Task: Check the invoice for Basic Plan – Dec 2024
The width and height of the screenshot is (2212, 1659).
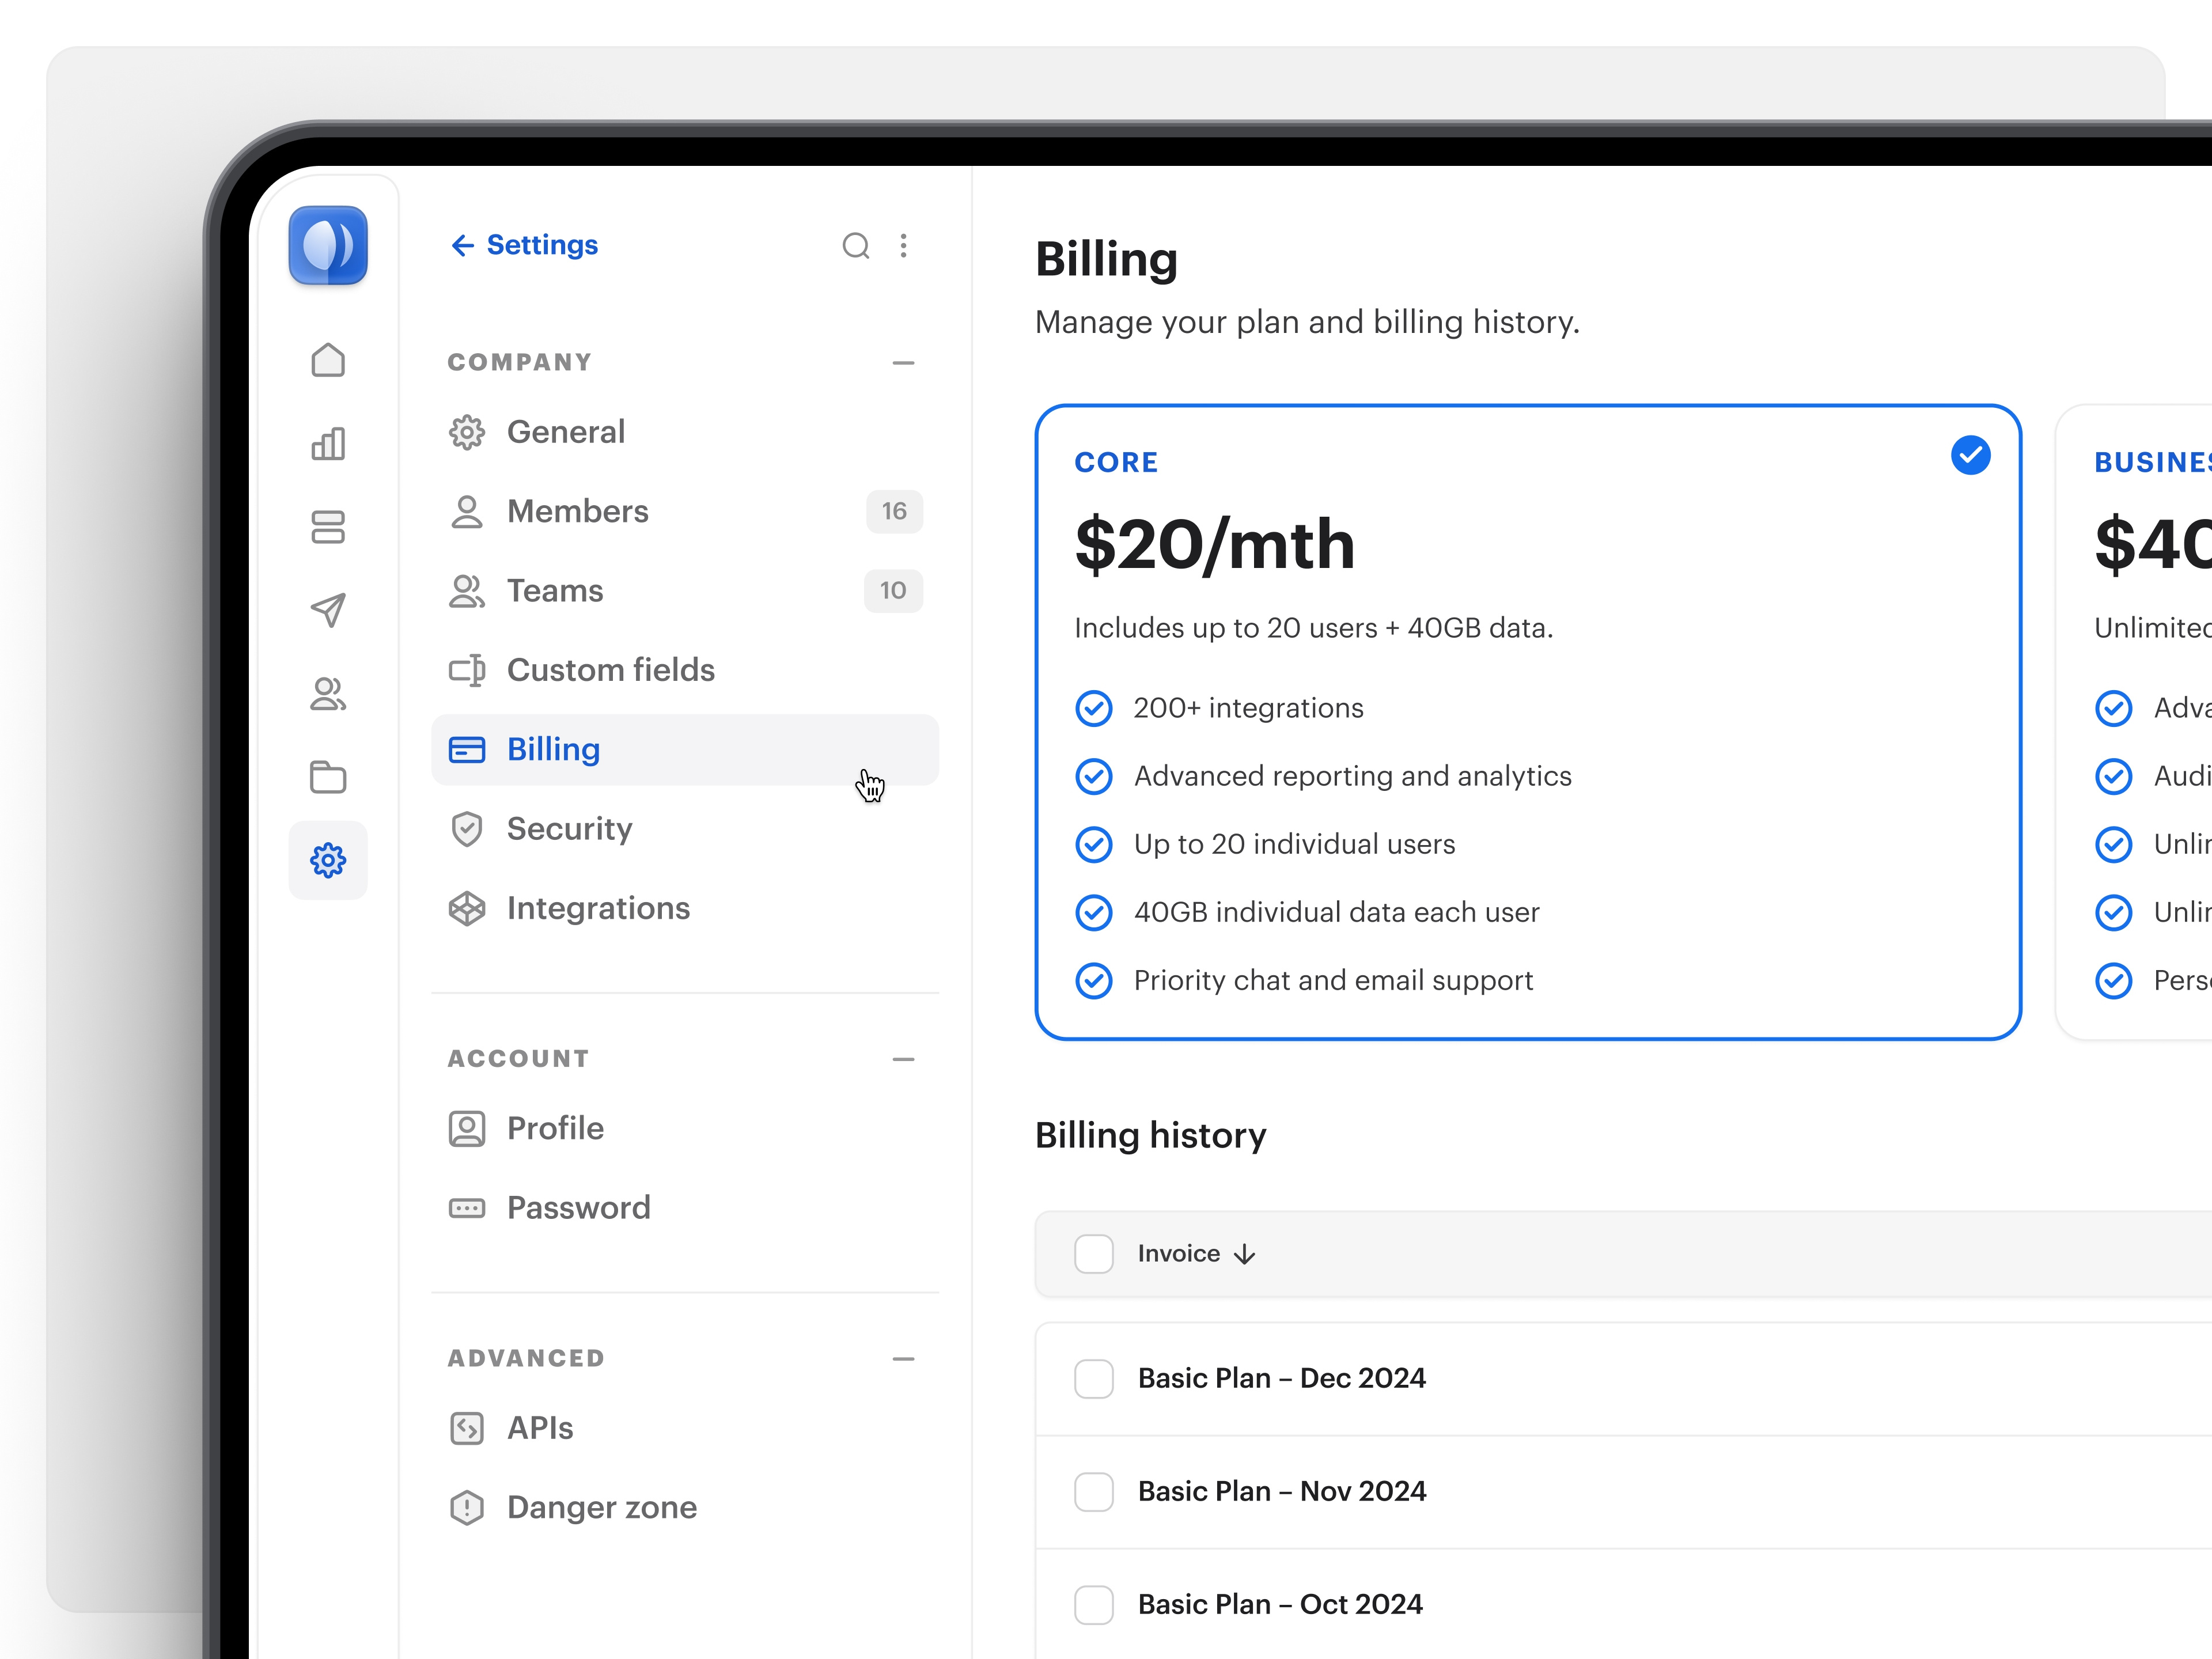Action: point(1094,1378)
